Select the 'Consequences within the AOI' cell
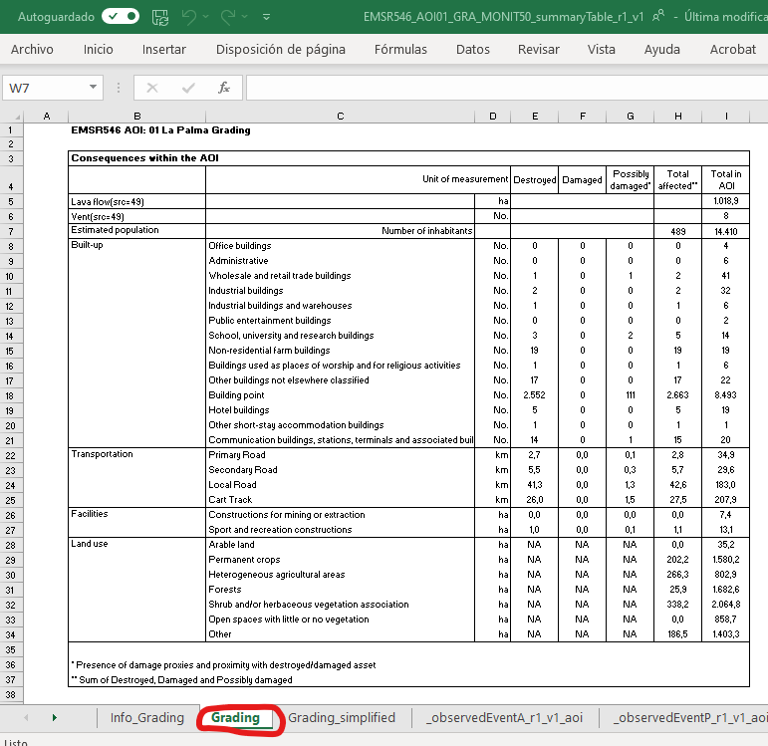Viewport: 768px width, 746px height. 409,158
